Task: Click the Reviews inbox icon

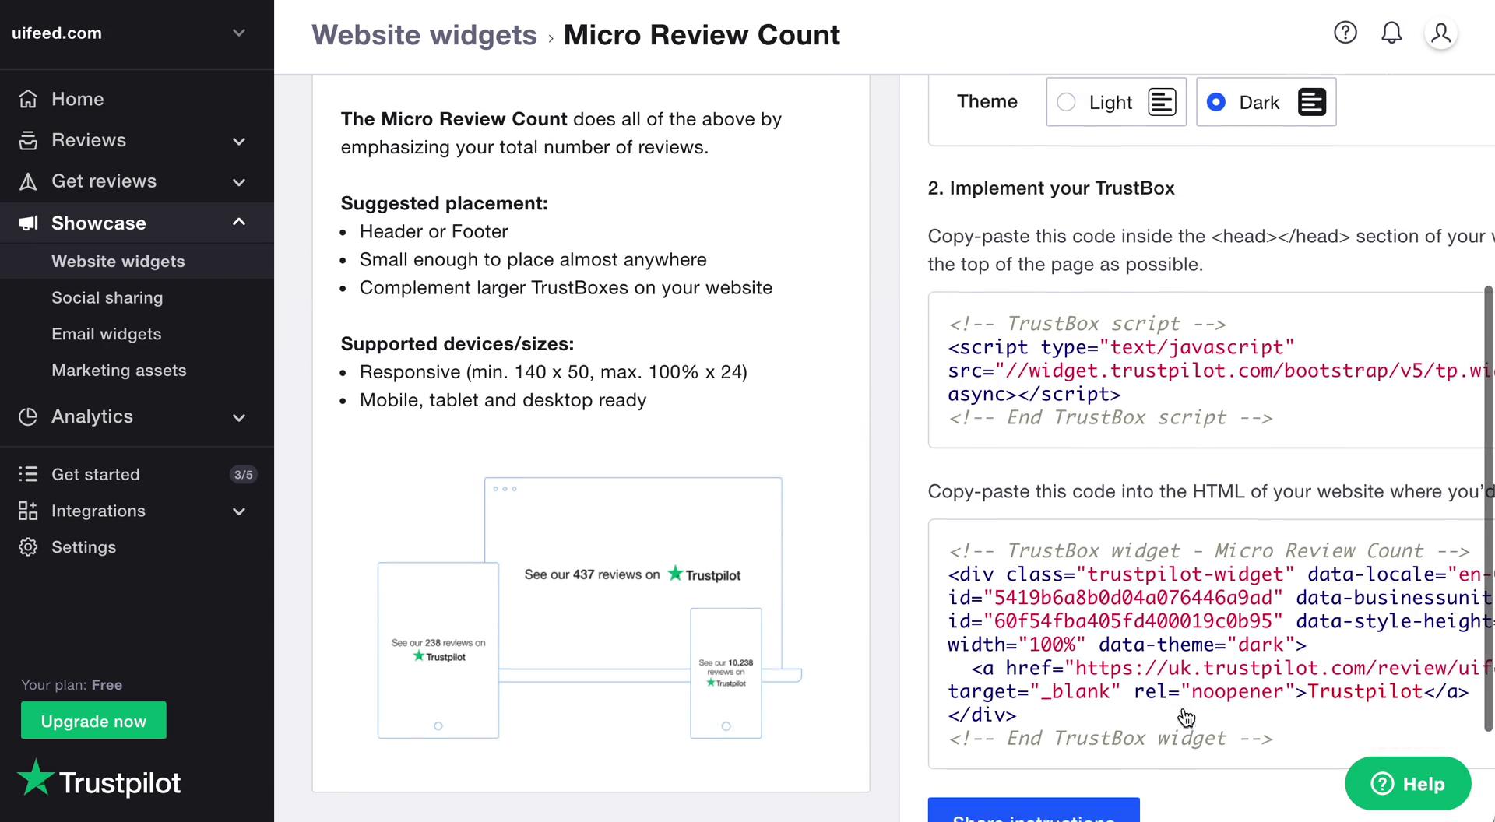Action: click(x=28, y=140)
